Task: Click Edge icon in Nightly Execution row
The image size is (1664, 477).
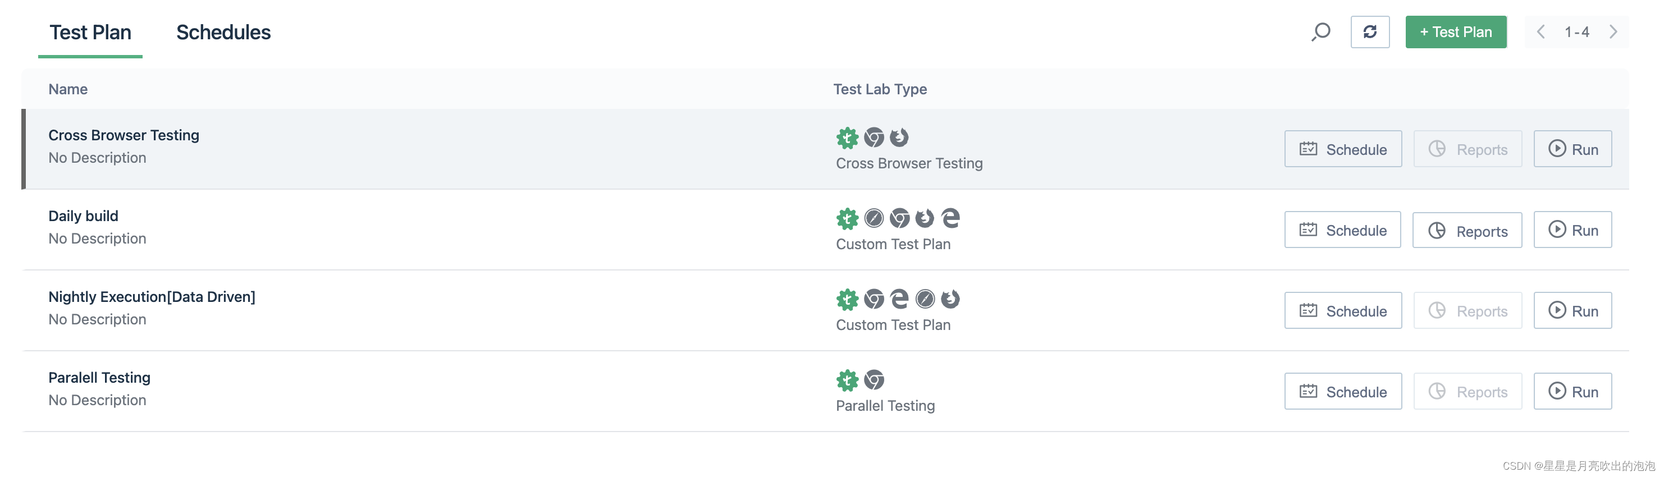Action: click(x=899, y=299)
